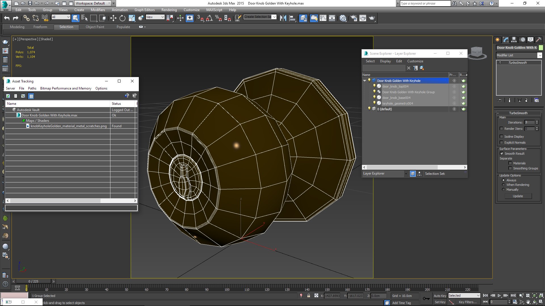
Task: Collapse the Door Knob Golden With Keyhole layer
Action: coord(365,81)
